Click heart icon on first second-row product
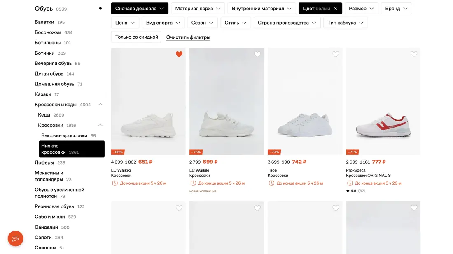The width and height of the screenshot is (453, 254). point(179,208)
